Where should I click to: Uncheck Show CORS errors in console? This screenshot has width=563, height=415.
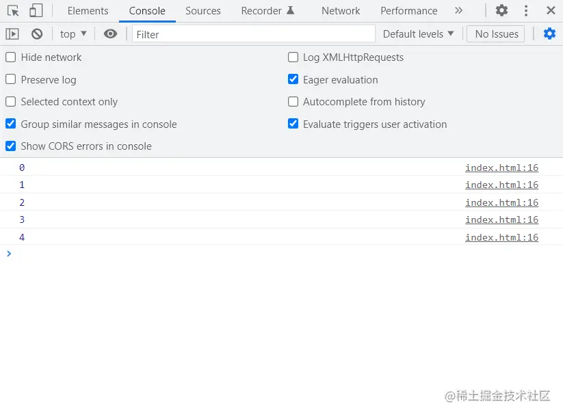tap(11, 146)
